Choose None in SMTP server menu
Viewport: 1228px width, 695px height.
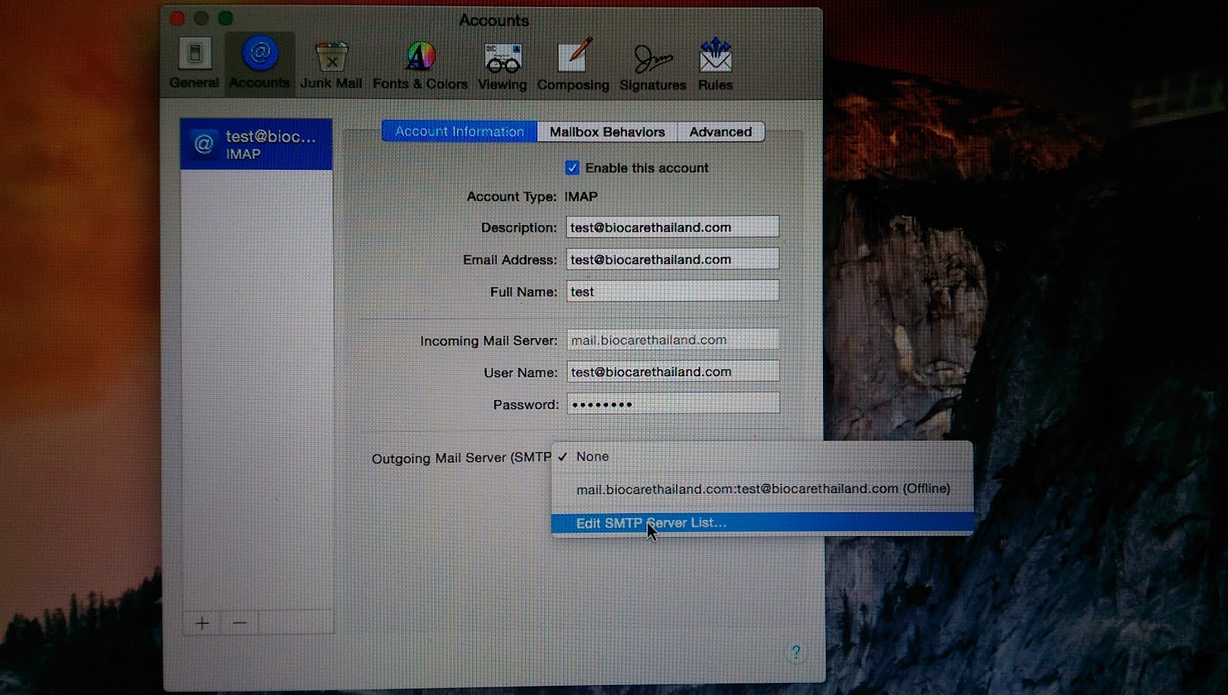click(x=593, y=456)
